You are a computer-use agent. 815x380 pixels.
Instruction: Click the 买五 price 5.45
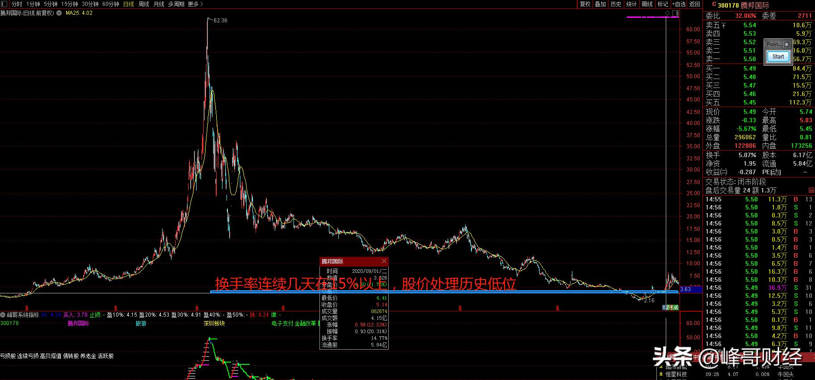(x=749, y=102)
